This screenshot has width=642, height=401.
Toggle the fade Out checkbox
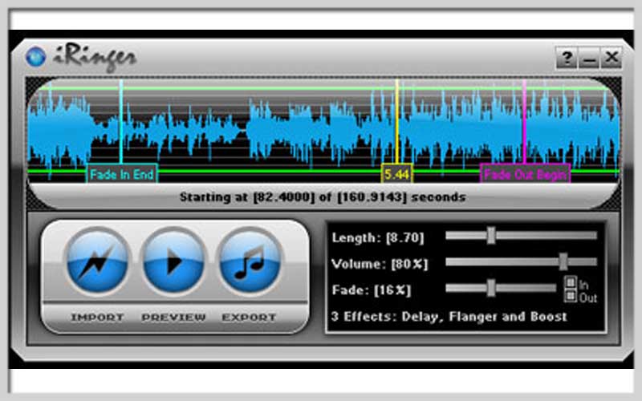[x=571, y=295]
